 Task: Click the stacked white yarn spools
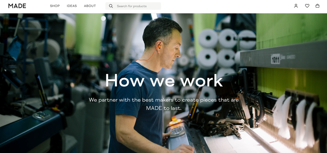[x=226, y=49]
